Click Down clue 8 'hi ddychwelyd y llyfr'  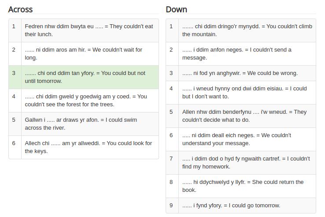click(x=241, y=186)
